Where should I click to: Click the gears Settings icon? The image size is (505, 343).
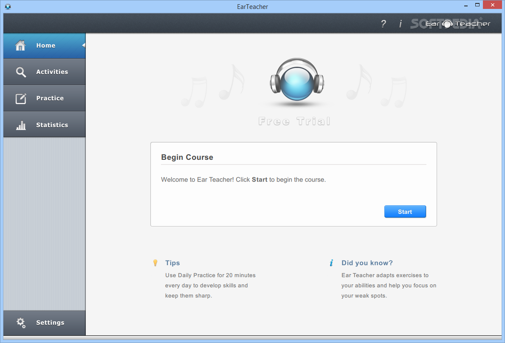21,322
